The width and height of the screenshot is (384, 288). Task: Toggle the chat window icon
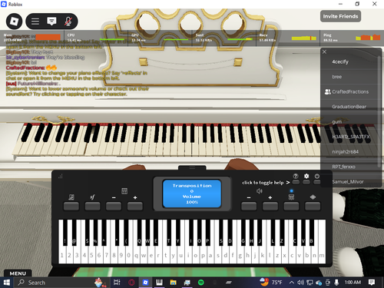tap(51, 22)
